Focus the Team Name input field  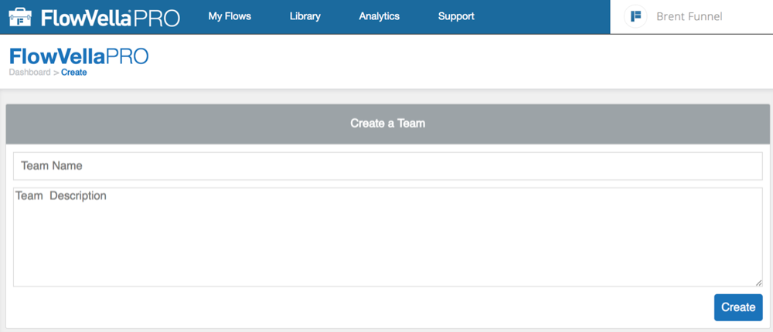(x=387, y=166)
